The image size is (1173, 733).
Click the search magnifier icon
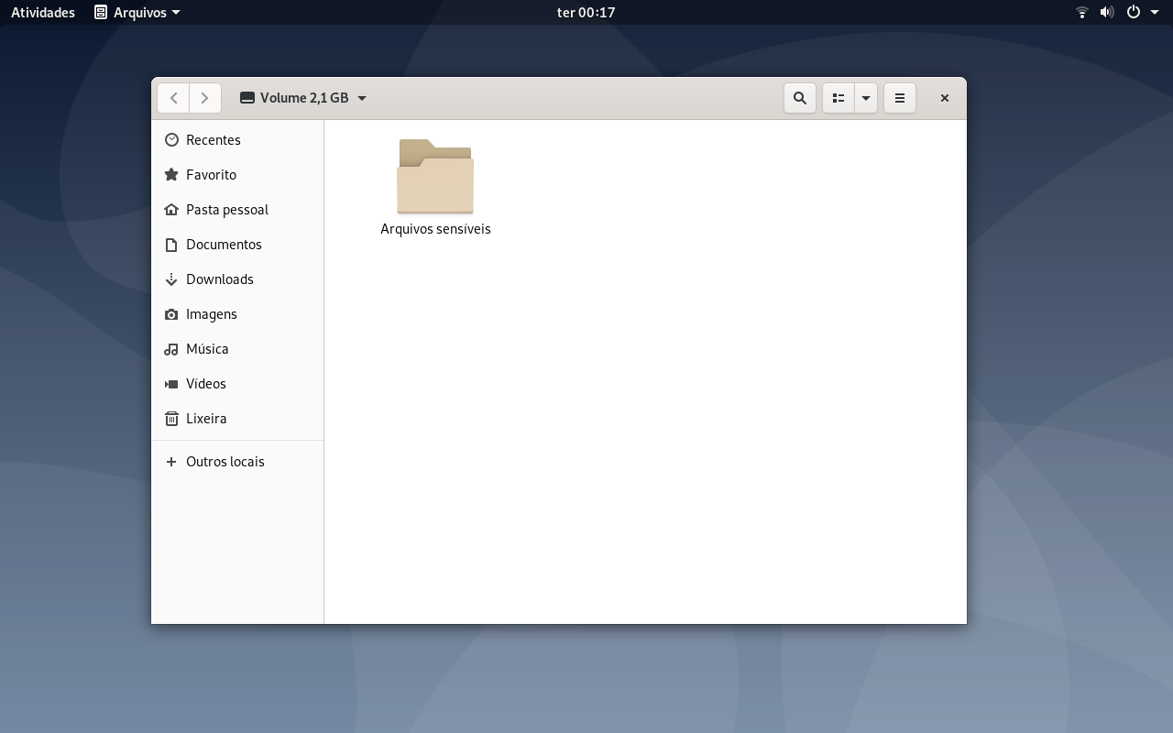pos(800,98)
